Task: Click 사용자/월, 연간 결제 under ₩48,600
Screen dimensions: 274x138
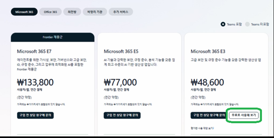Action: coord(203,90)
